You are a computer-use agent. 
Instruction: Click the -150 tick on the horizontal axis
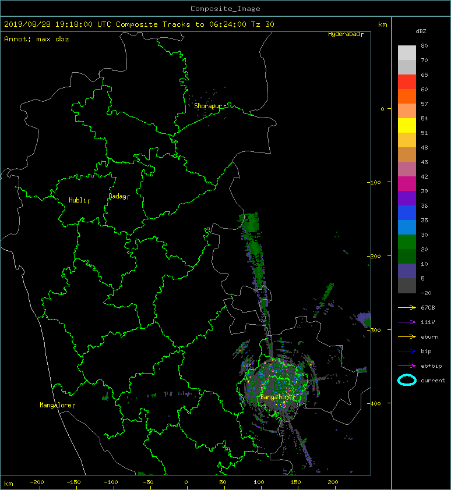73,482
